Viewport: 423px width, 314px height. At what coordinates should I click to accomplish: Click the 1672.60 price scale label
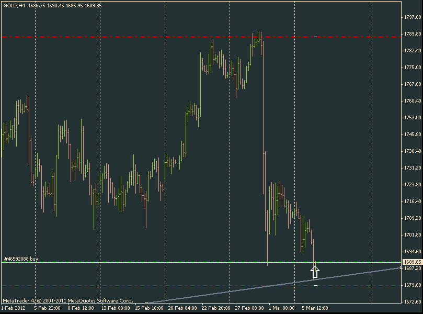(x=413, y=301)
